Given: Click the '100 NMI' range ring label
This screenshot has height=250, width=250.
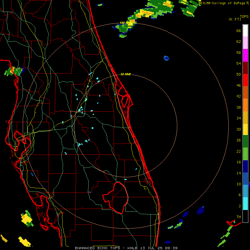Looking at the screenshot, I should 126,23.
